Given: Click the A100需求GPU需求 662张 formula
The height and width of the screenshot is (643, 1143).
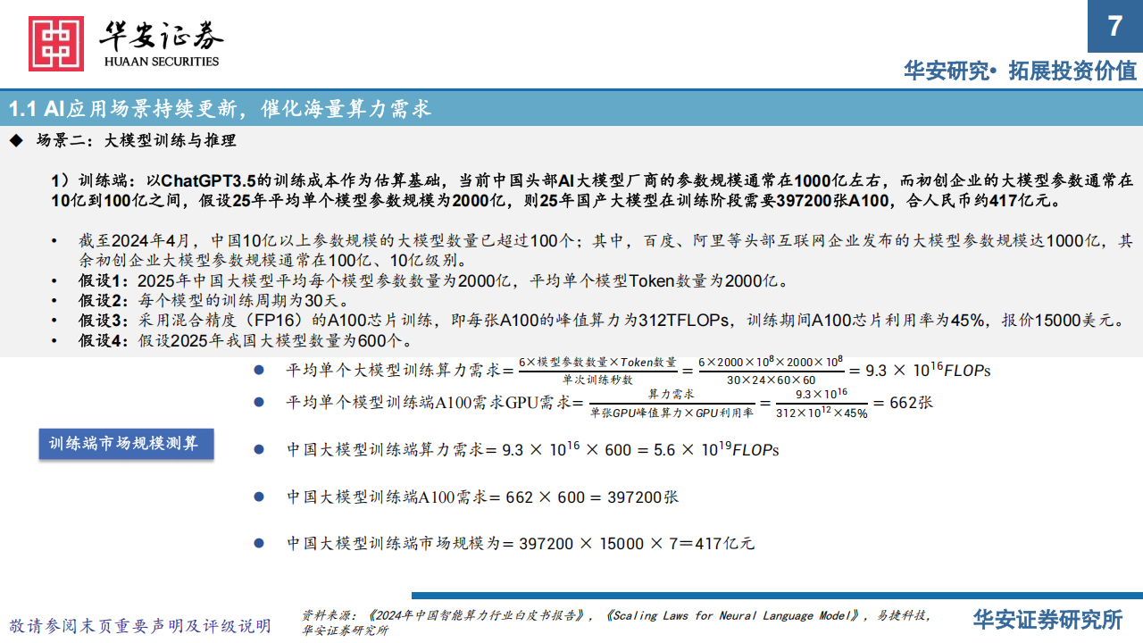Looking at the screenshot, I should coord(610,403).
